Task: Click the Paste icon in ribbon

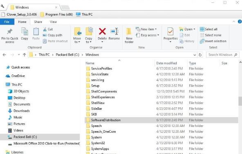Action: click(x=36, y=32)
